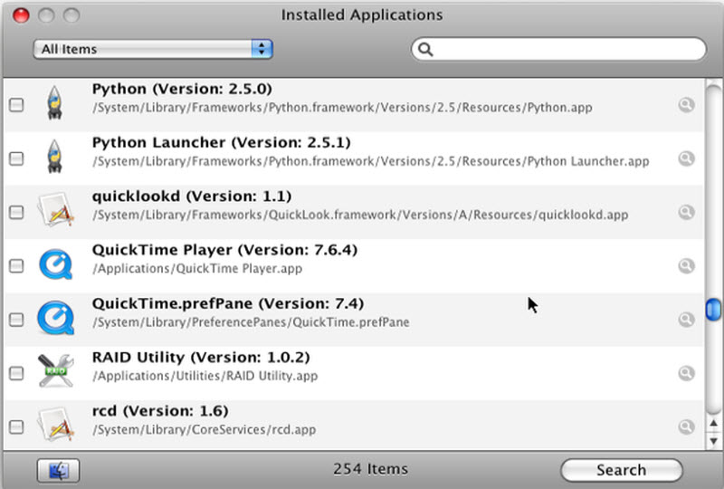Viewport: 724px width, 489px height.
Task: Reveal Python in Finder via magnifier icon
Action: click(x=686, y=105)
